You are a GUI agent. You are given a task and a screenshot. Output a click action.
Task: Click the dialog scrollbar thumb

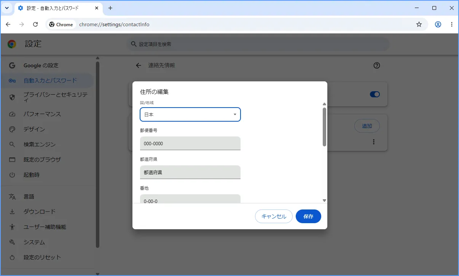[324, 127]
